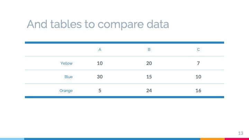The image size is (249, 140).
Task: Click the Blue B cell value 15
Action: [149, 77]
